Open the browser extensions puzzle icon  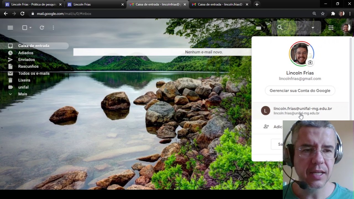[x=333, y=14]
